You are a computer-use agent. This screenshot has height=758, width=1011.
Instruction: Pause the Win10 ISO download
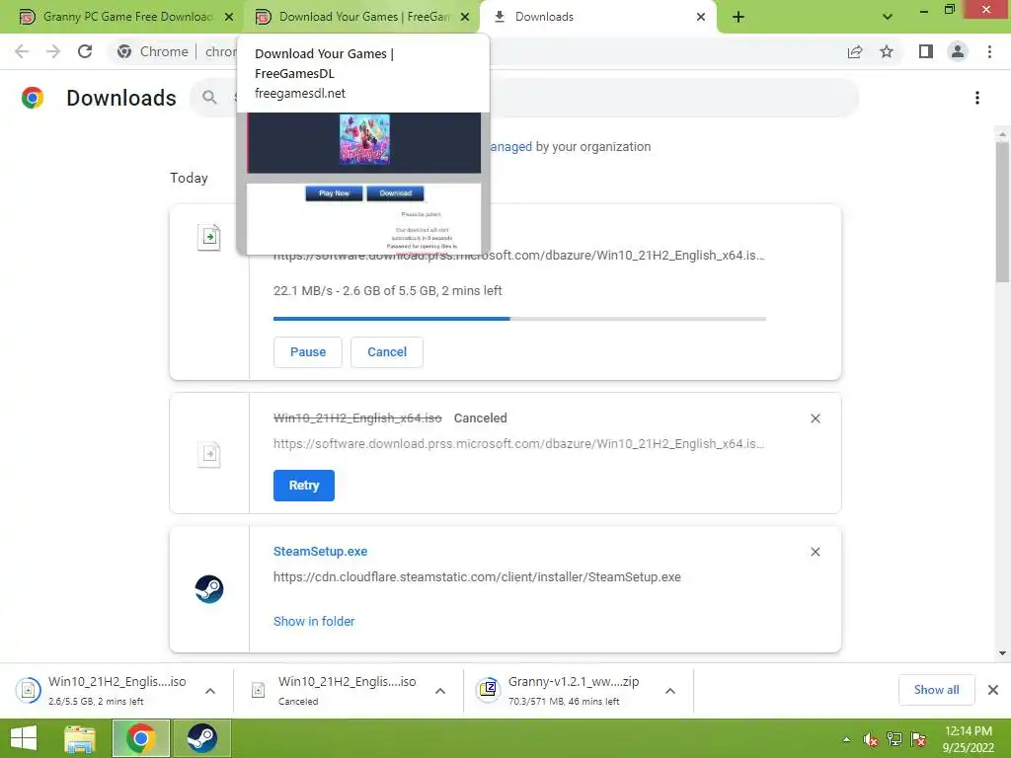308,352
